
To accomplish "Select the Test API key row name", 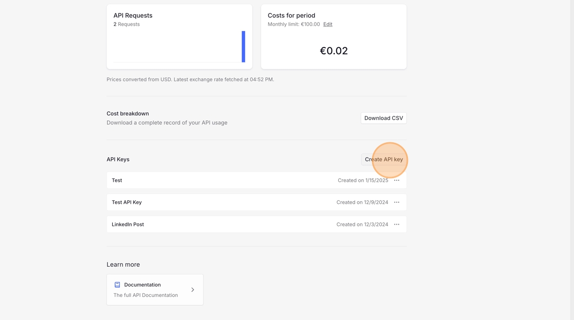I will tap(117, 180).
